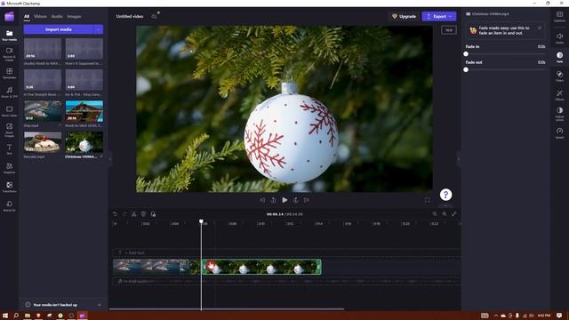The height and width of the screenshot is (320, 569).
Task: Open Adjust colors panel
Action: 559,113
